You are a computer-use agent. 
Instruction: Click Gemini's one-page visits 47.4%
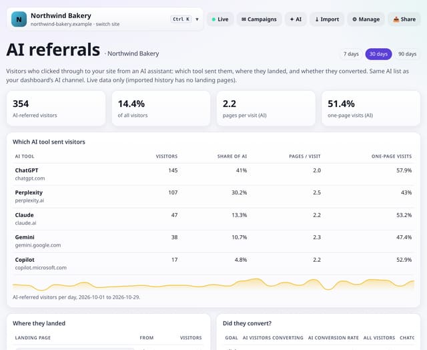(x=404, y=237)
